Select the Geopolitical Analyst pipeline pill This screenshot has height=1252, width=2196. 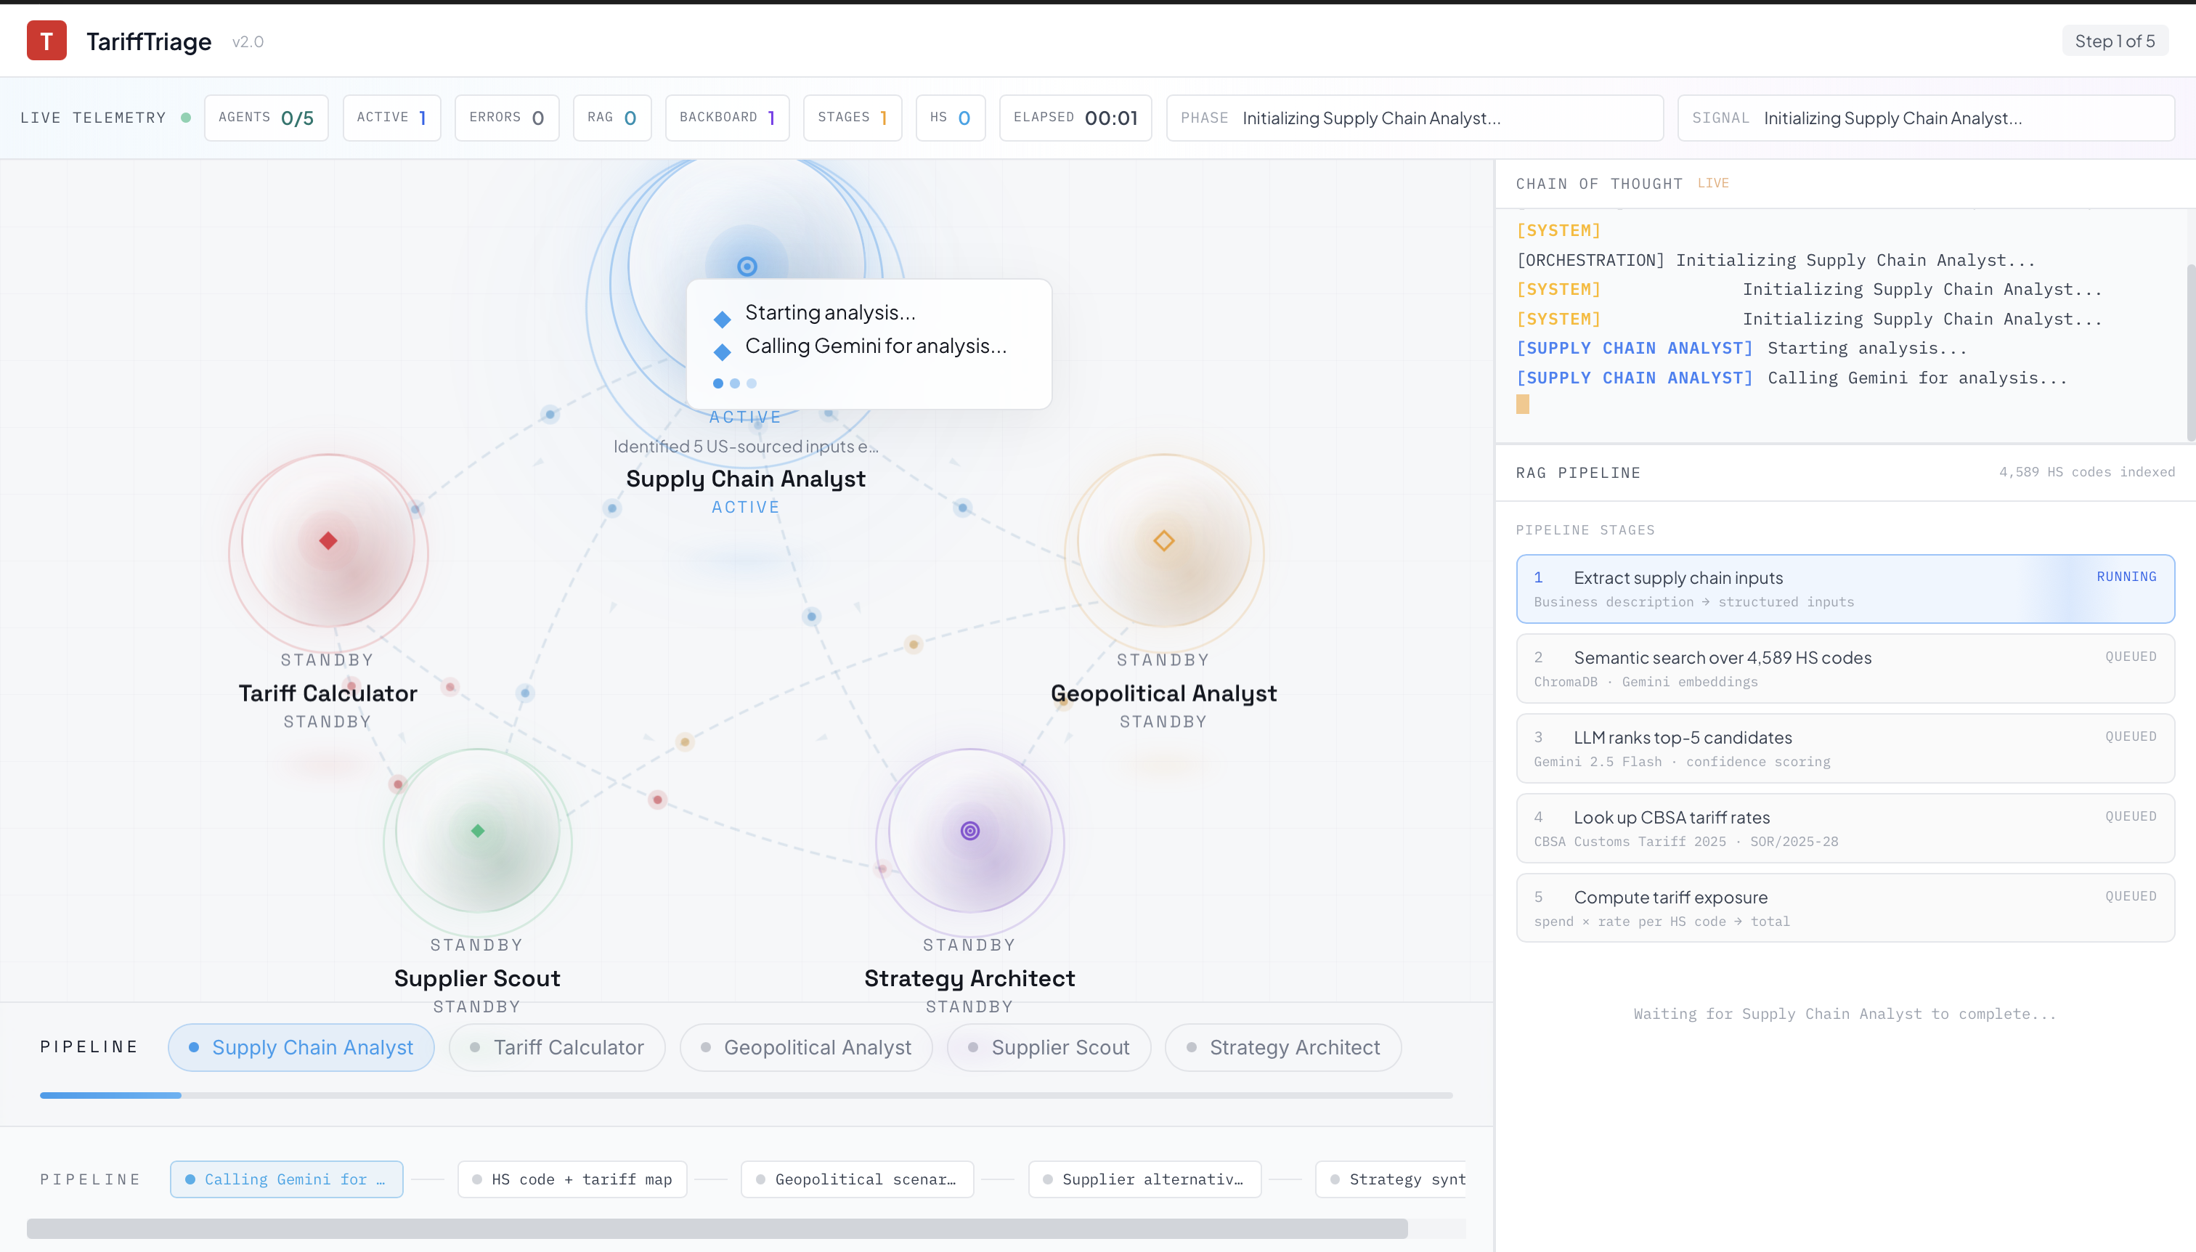805,1047
